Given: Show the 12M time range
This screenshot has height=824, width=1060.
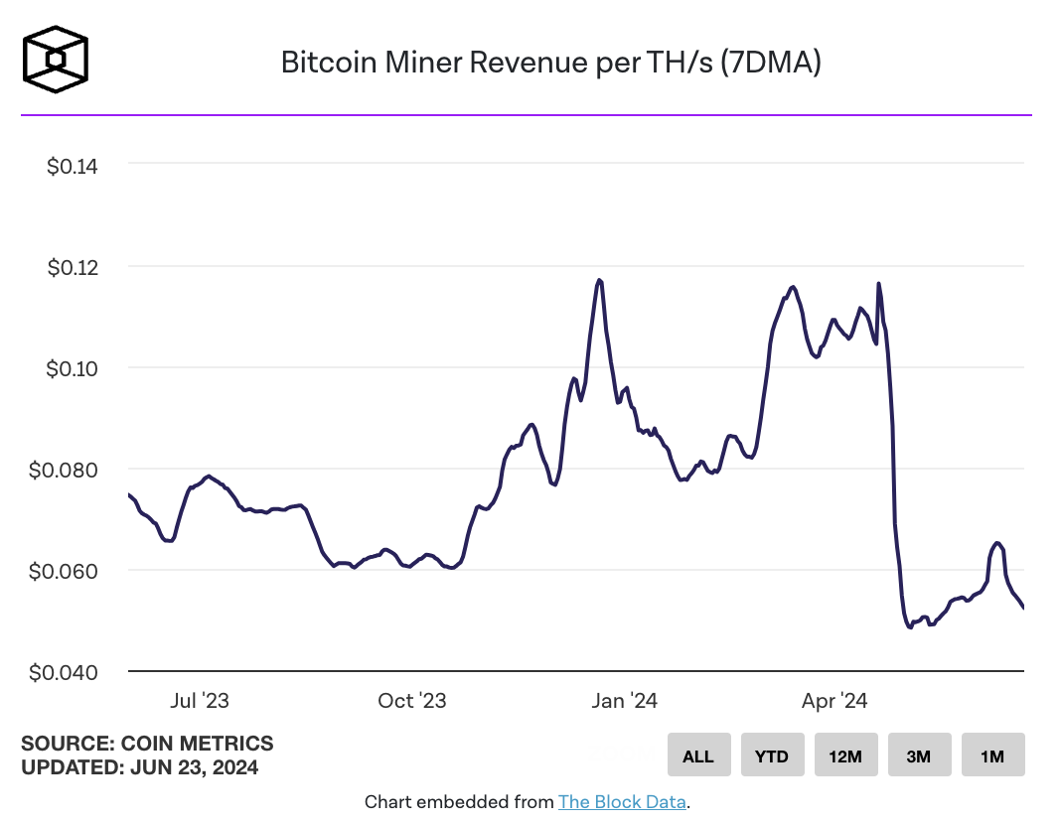Looking at the screenshot, I should [845, 755].
